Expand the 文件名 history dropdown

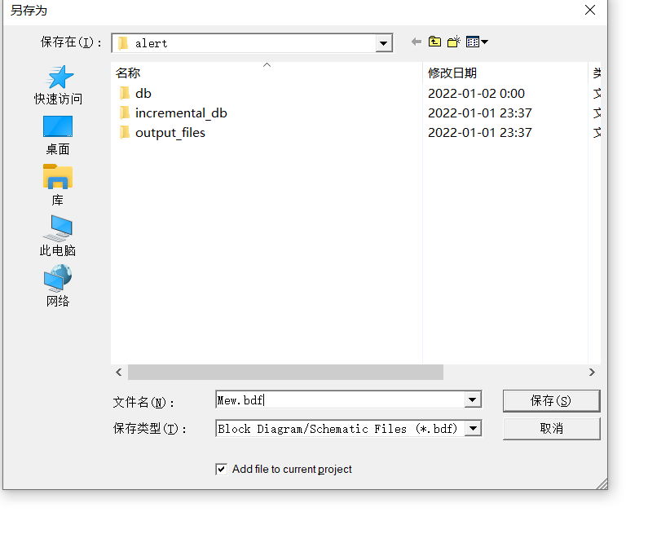click(x=472, y=399)
